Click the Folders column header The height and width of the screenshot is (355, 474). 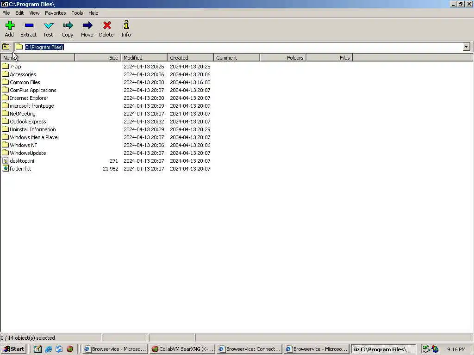click(x=283, y=58)
